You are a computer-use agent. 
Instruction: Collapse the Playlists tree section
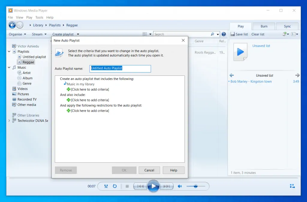9,51
